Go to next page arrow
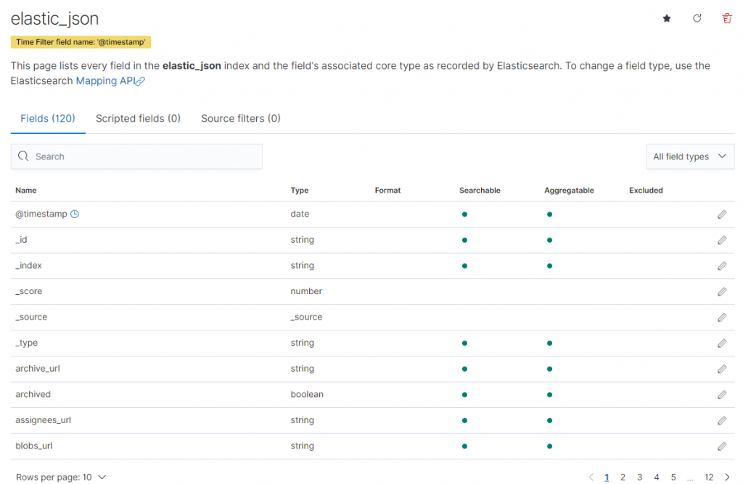The width and height of the screenshot is (743, 484). [727, 477]
